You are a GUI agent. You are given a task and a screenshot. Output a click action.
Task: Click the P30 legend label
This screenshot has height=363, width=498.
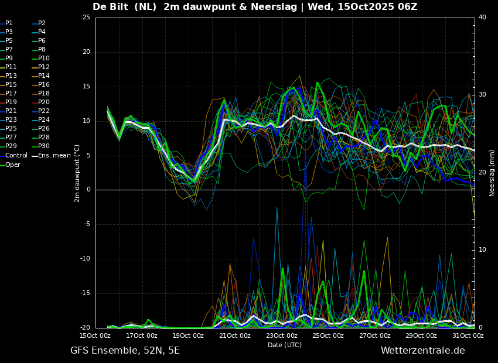click(44, 146)
